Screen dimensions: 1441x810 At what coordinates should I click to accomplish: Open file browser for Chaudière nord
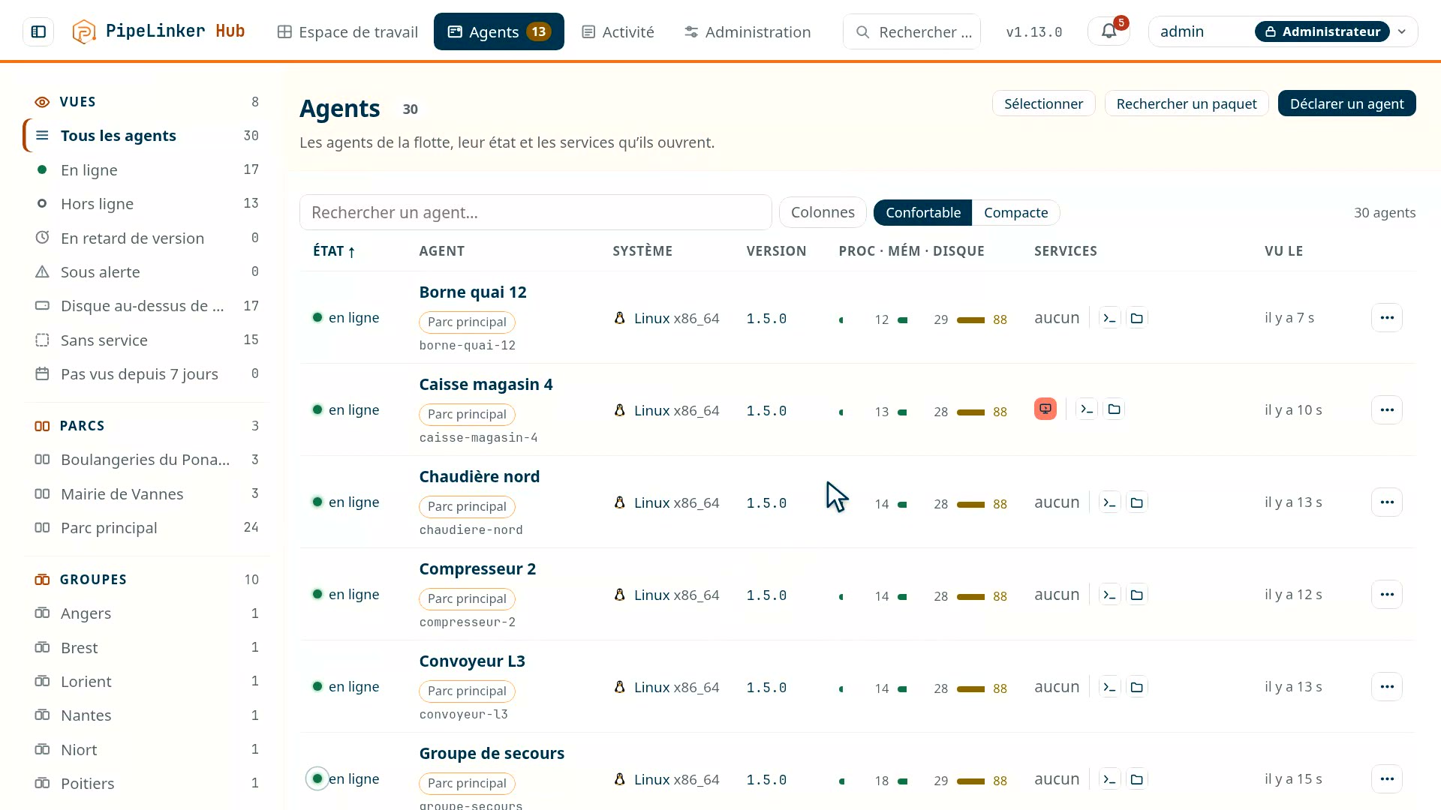(x=1137, y=502)
